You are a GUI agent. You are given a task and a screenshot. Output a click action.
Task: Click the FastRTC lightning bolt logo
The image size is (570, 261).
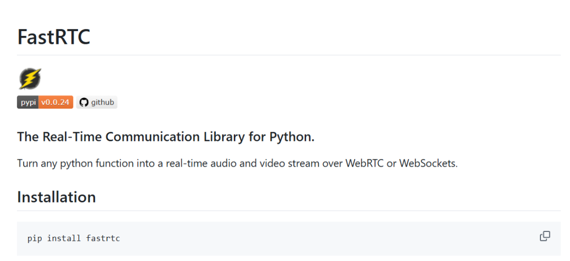click(x=30, y=79)
